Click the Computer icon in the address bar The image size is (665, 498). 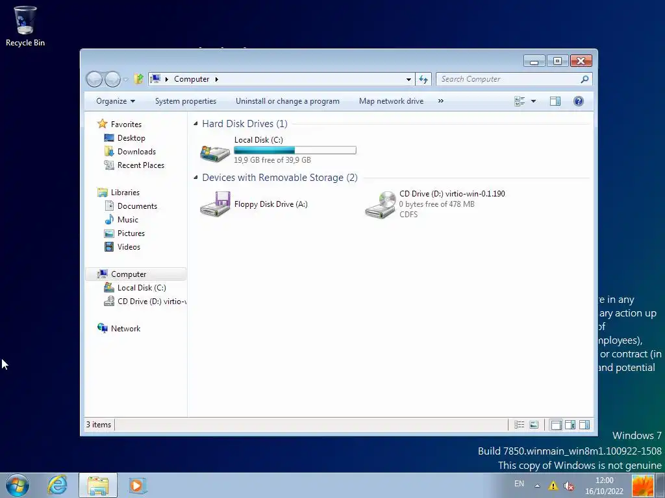click(155, 78)
